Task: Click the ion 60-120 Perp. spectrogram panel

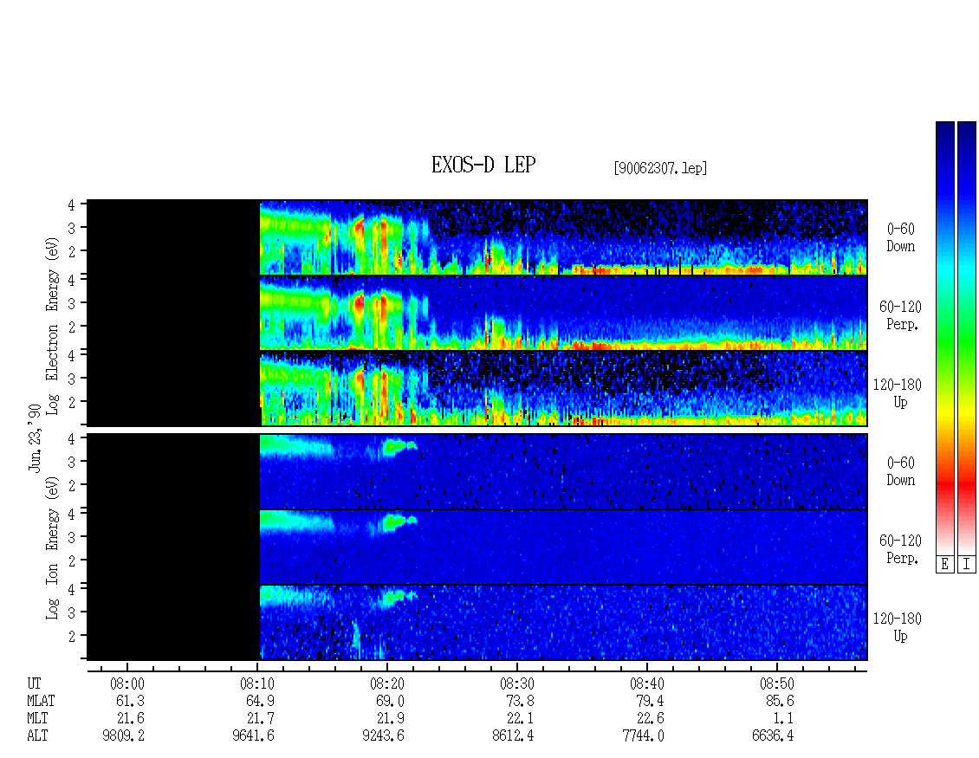Action: pos(477,547)
